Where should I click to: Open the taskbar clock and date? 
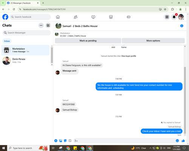point(177,148)
